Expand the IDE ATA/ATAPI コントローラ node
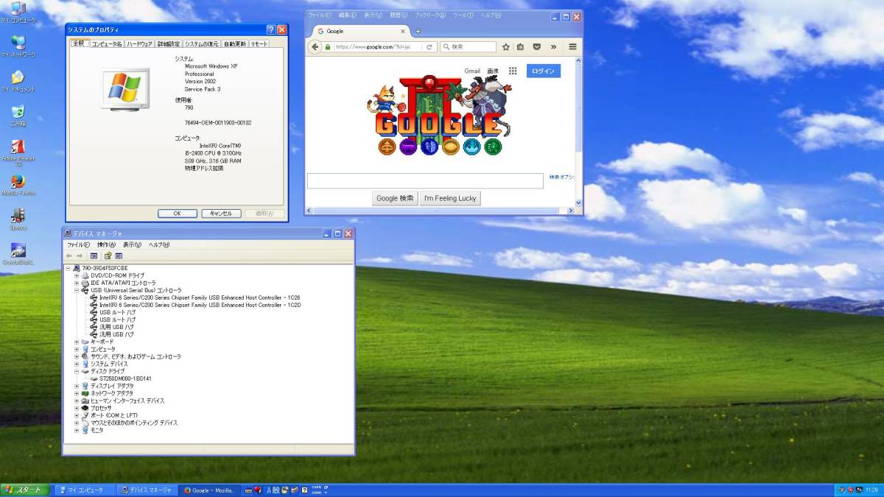 click(x=77, y=283)
